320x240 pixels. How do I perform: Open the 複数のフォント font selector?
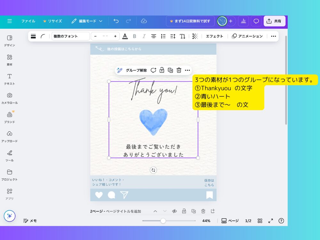coord(71,36)
